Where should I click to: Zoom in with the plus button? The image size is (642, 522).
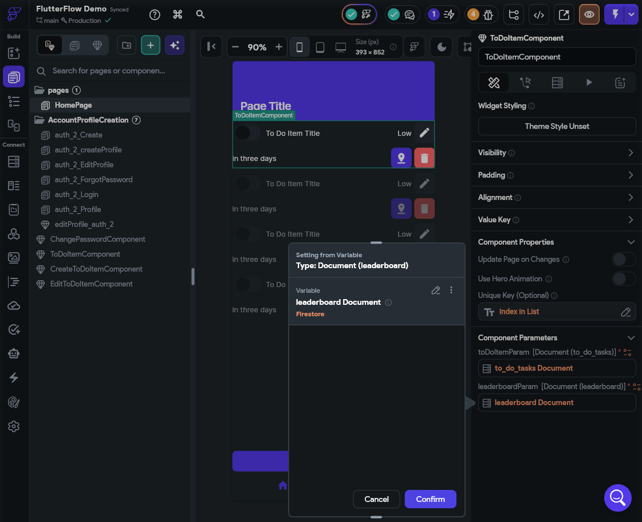279,47
